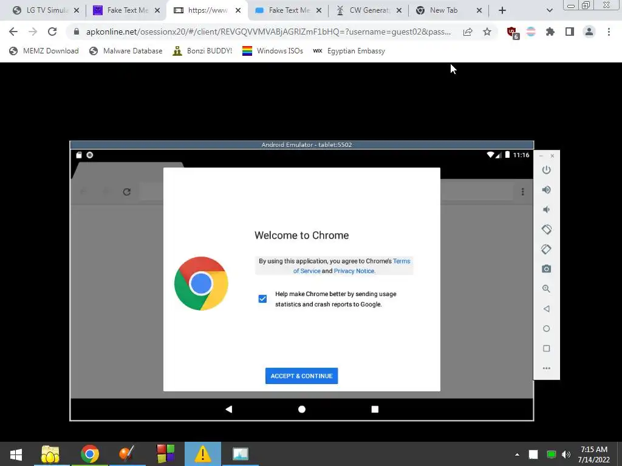Image resolution: width=622 pixels, height=466 pixels.
Task: Show hidden system tray icons arrow
Action: pyautogui.click(x=517, y=454)
